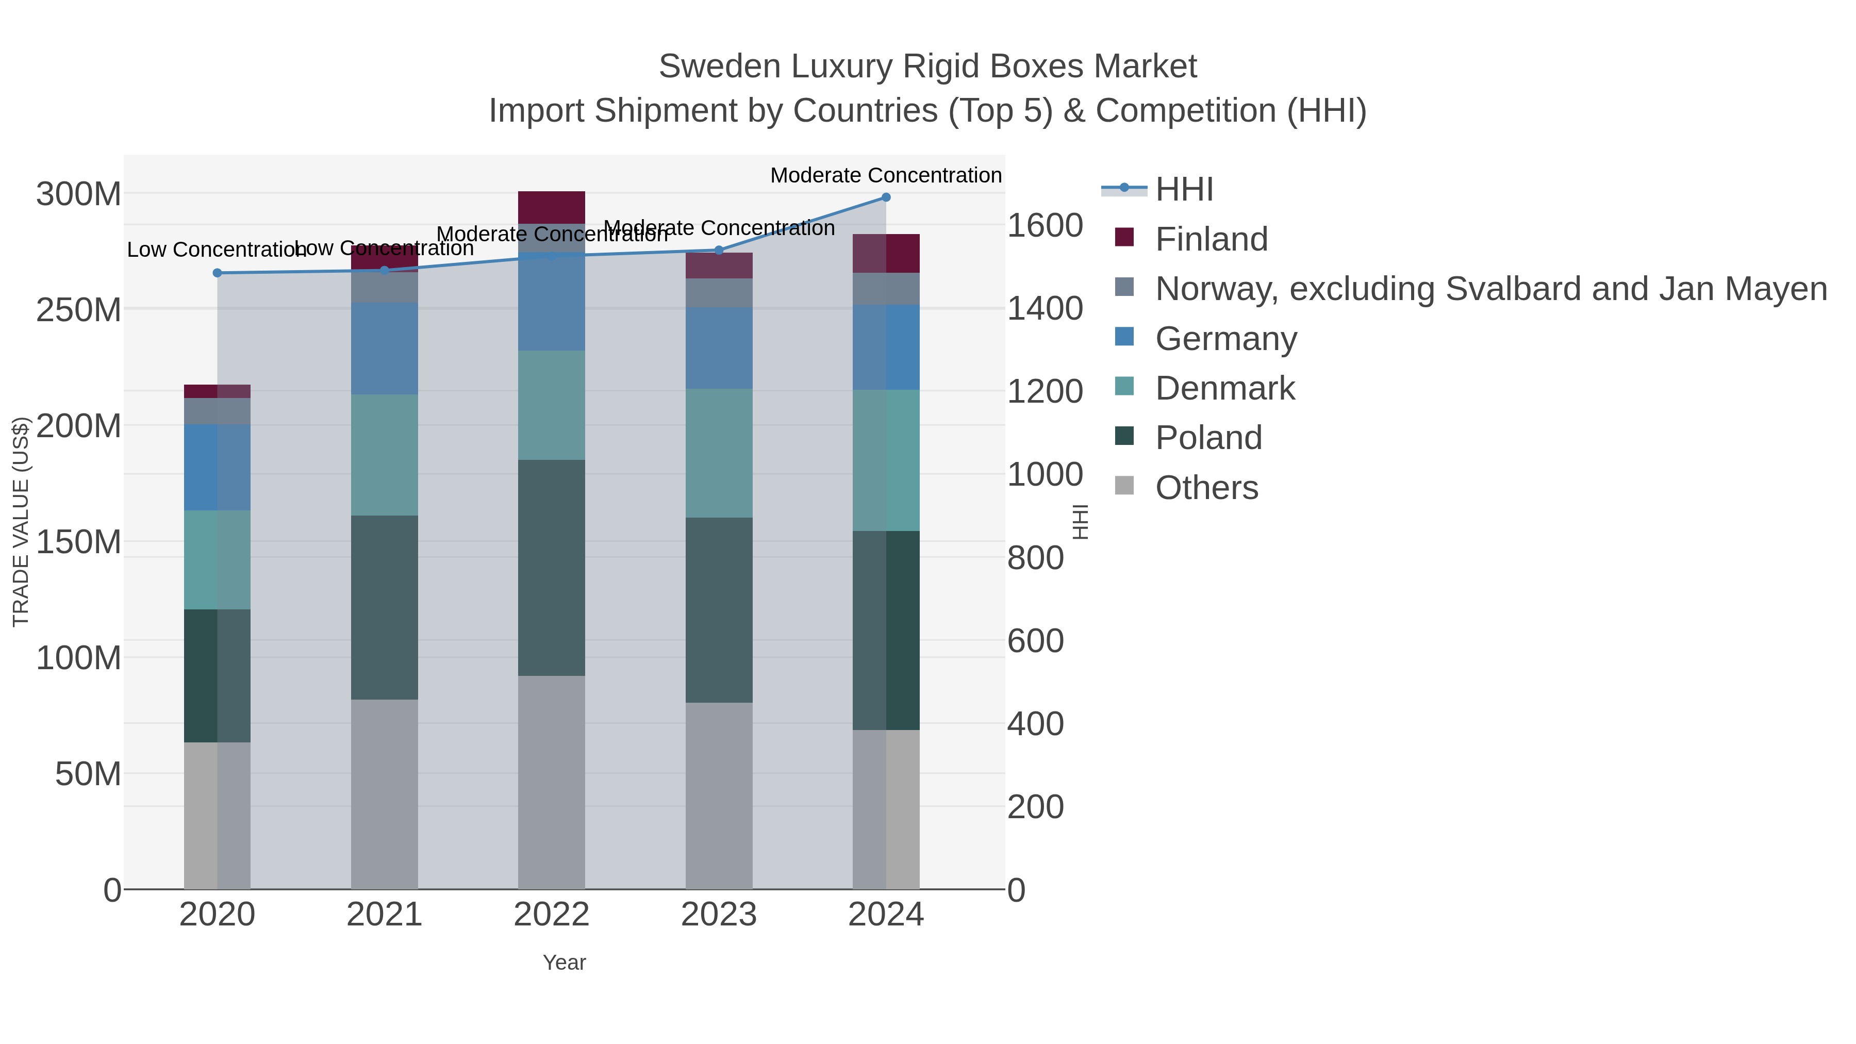The image size is (1856, 1044).
Task: Click the Norway slate legend swatch
Action: [x=1124, y=287]
